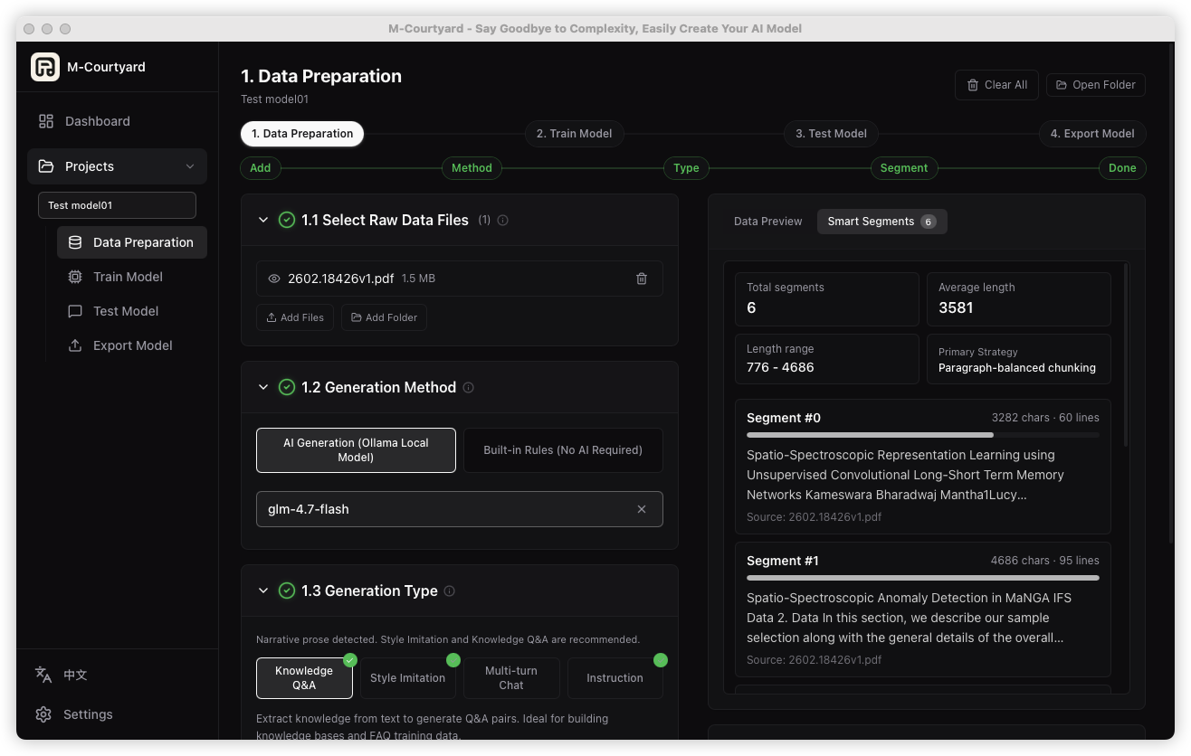Click the Paragraph-balanced chunking strategy text

pos(1017,368)
